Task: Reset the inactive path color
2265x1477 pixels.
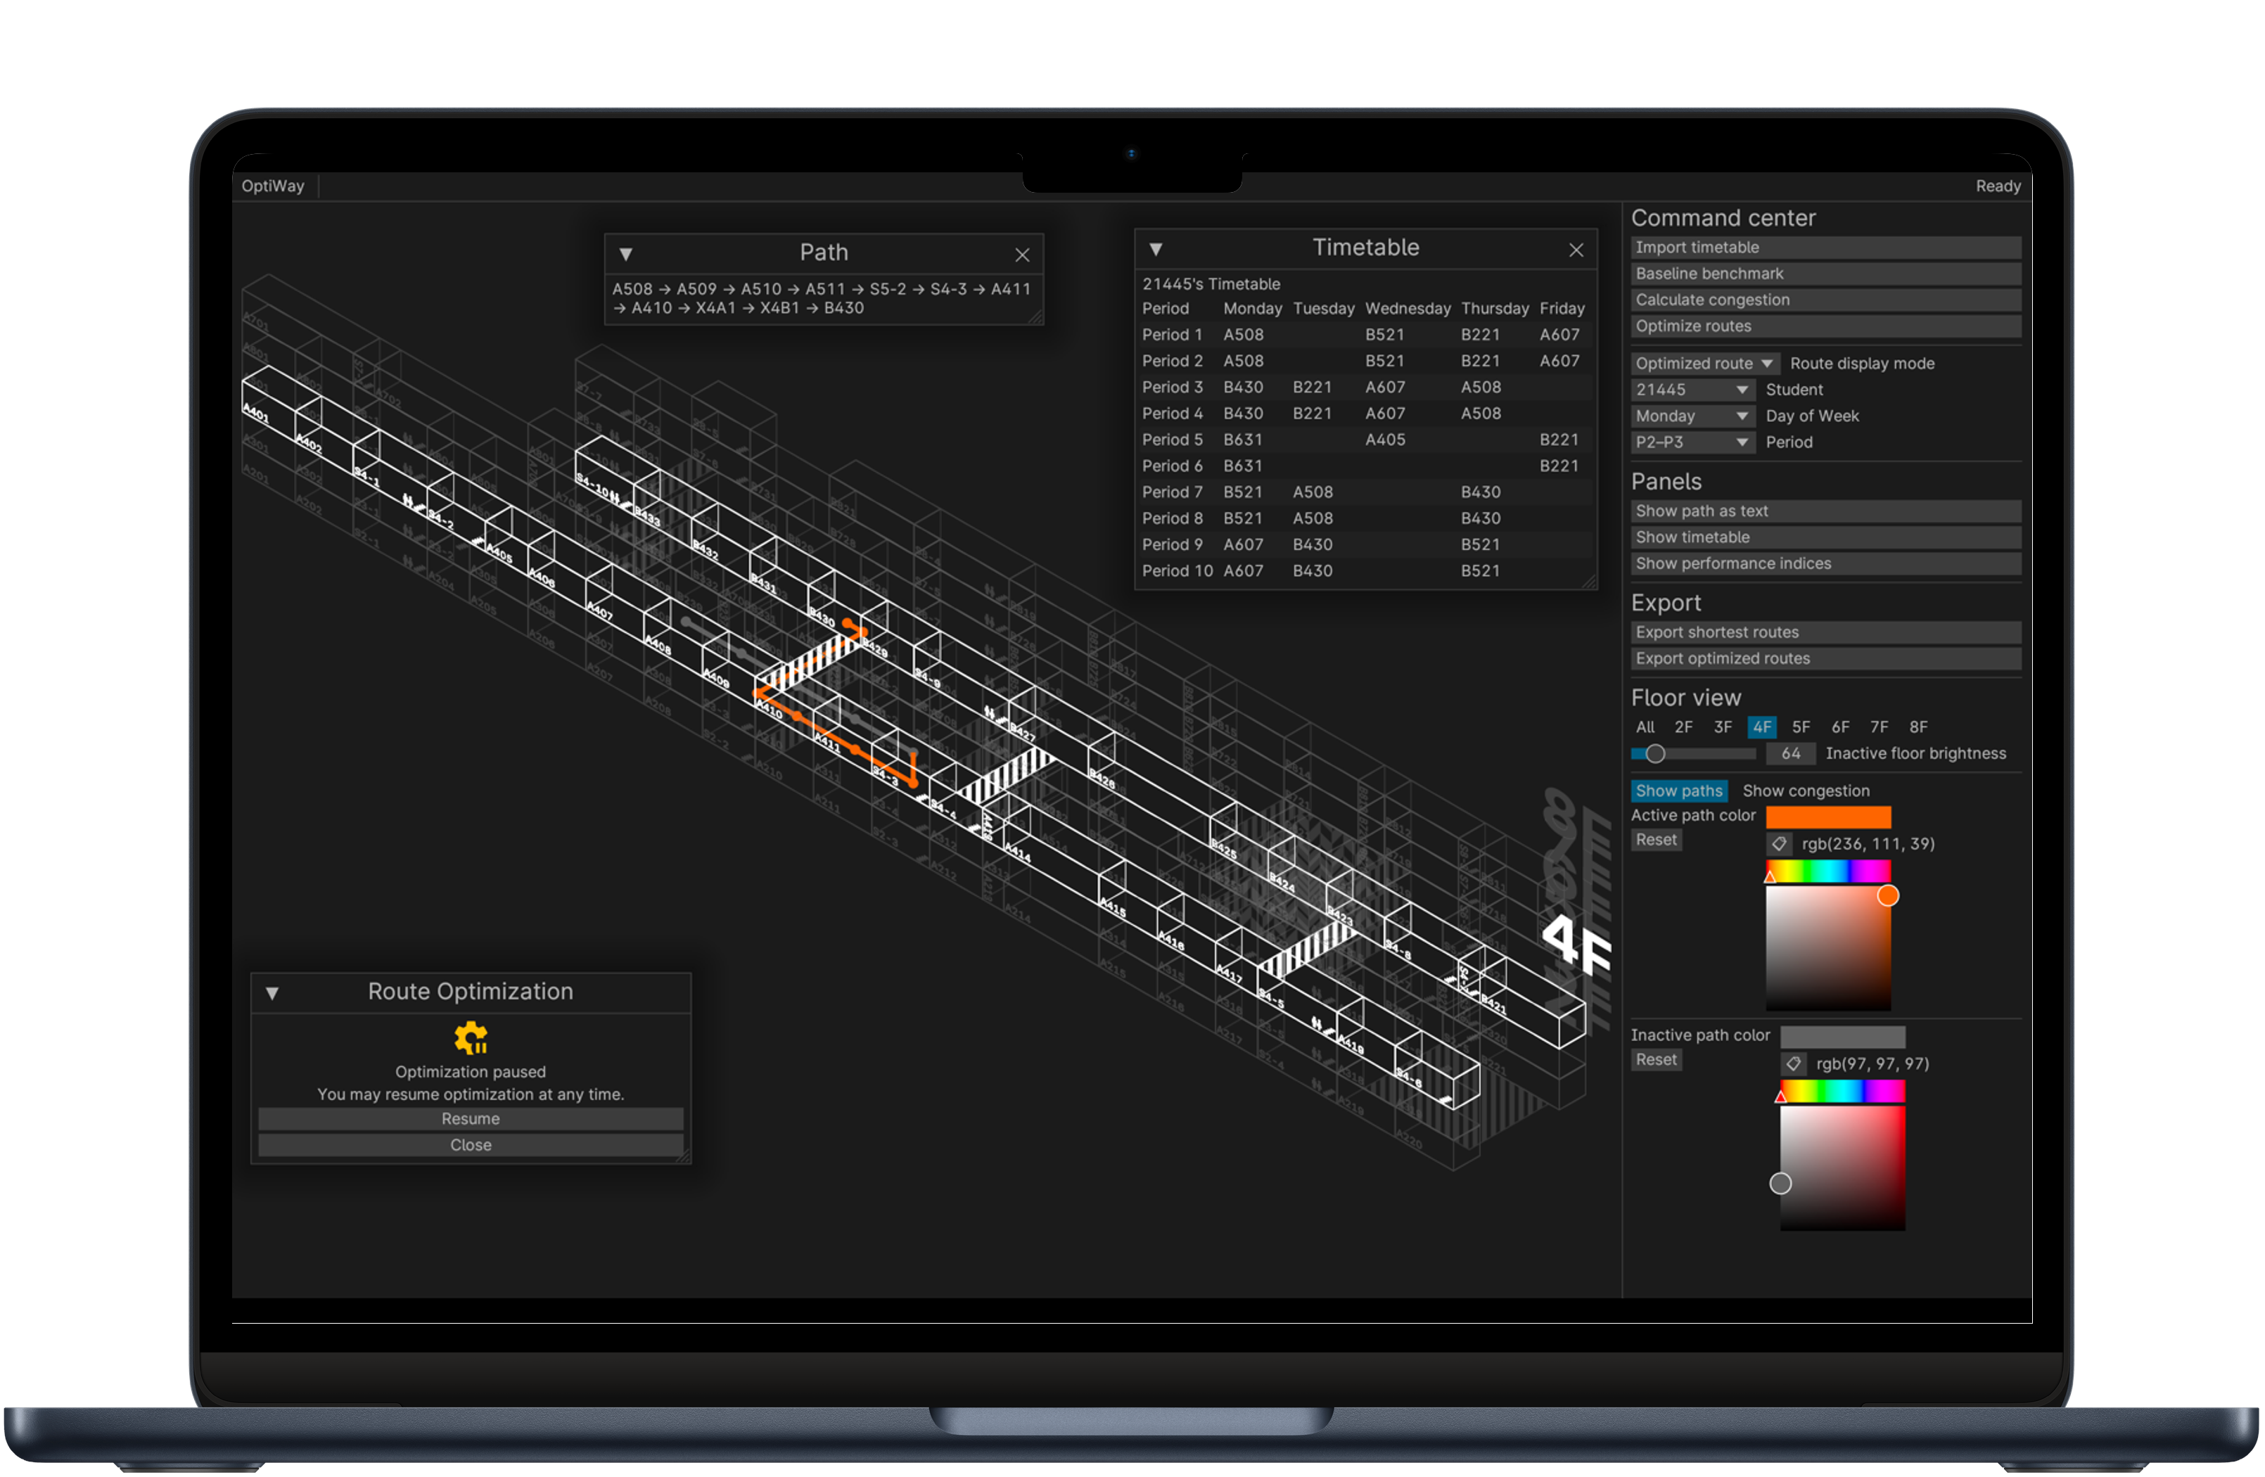Action: [1656, 1059]
